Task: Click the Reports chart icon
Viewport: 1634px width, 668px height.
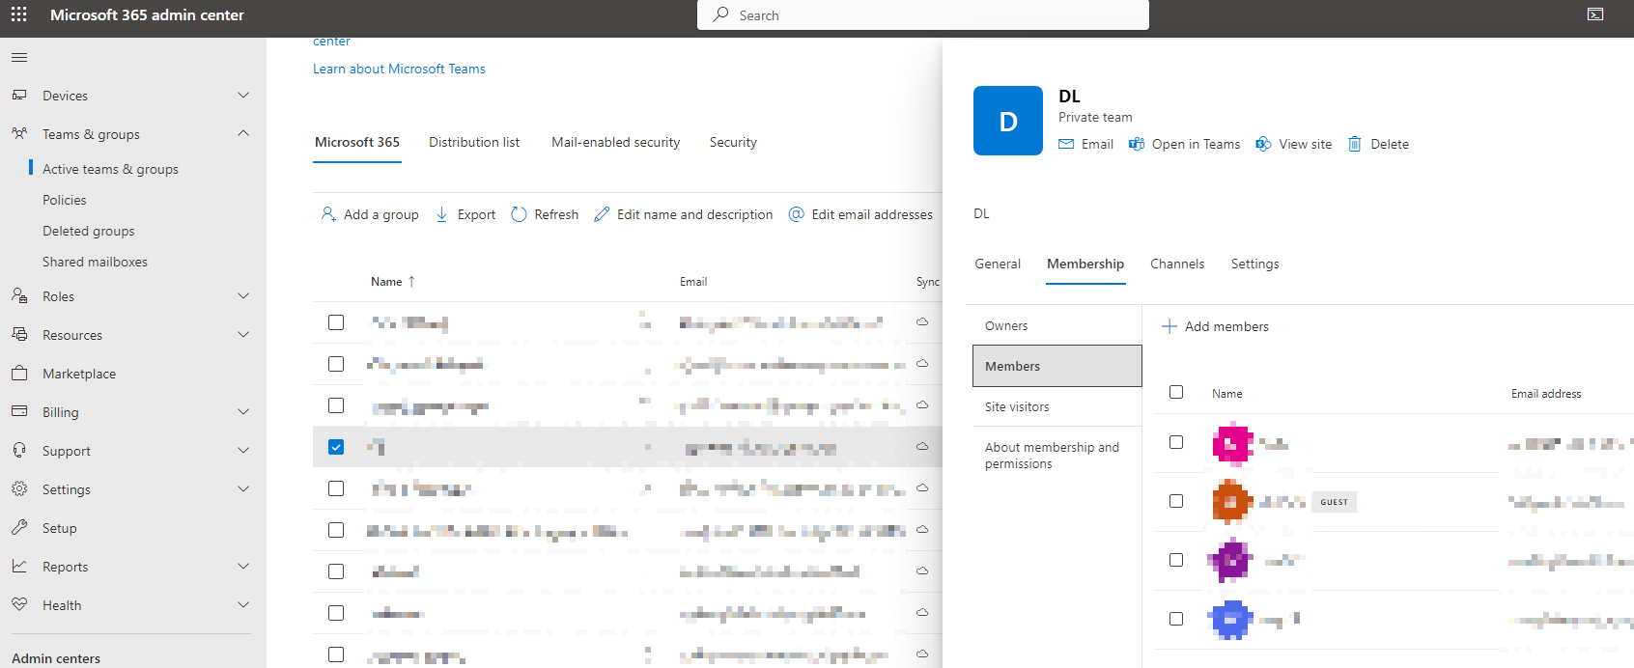Action: click(19, 566)
